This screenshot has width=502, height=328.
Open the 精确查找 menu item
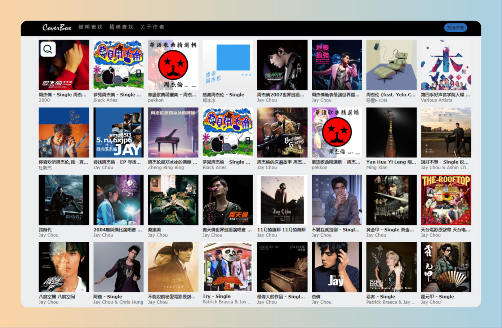121,27
